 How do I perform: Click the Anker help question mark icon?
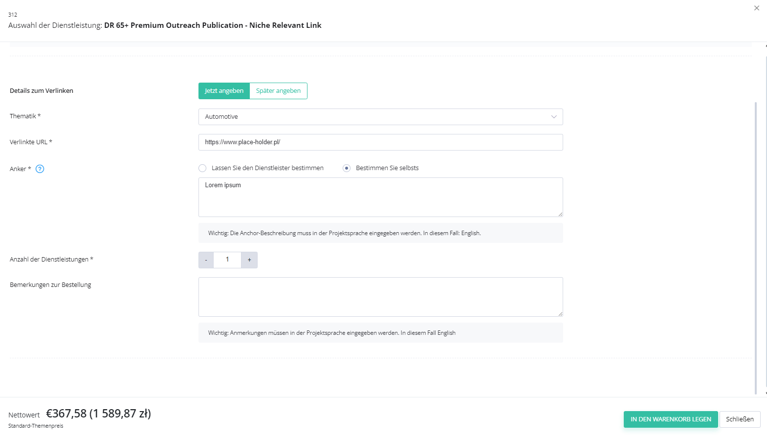[x=40, y=169]
